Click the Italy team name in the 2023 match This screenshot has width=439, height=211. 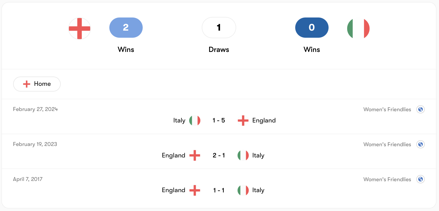[x=258, y=156]
